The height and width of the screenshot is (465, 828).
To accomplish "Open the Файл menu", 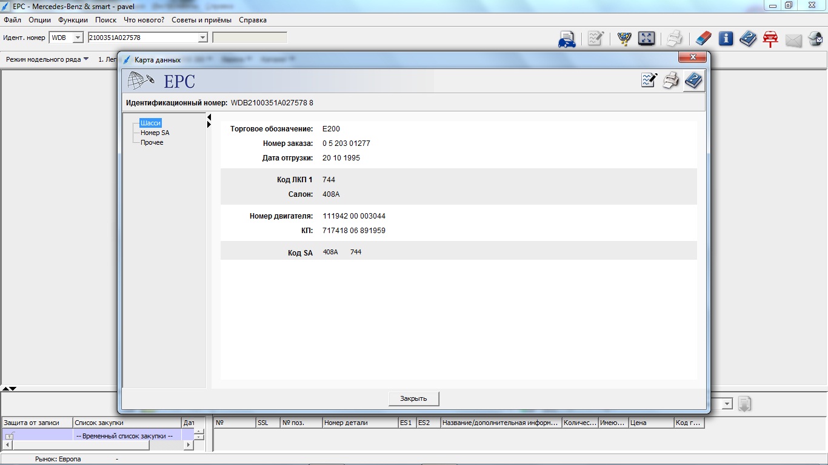I will 12,20.
